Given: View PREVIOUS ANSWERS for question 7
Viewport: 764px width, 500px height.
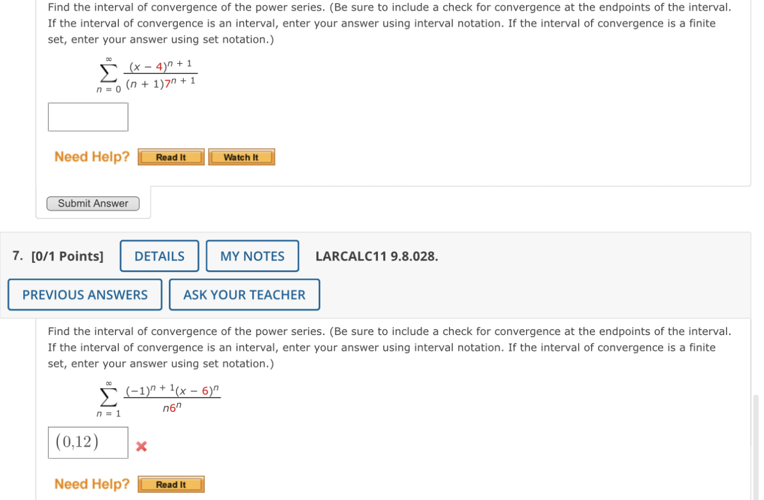Looking at the screenshot, I should (85, 295).
